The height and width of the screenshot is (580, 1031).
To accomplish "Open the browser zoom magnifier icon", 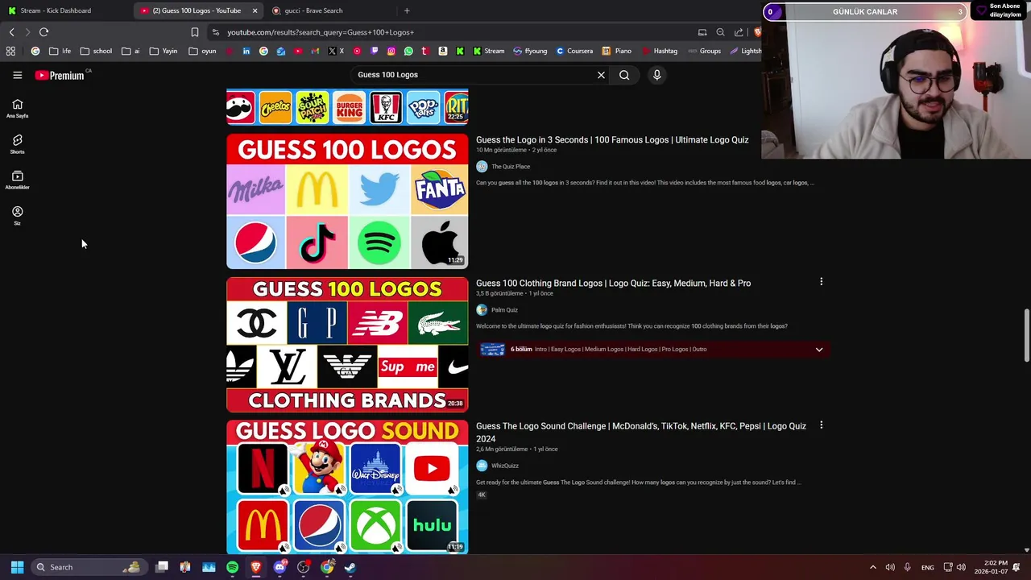I will click(x=720, y=32).
